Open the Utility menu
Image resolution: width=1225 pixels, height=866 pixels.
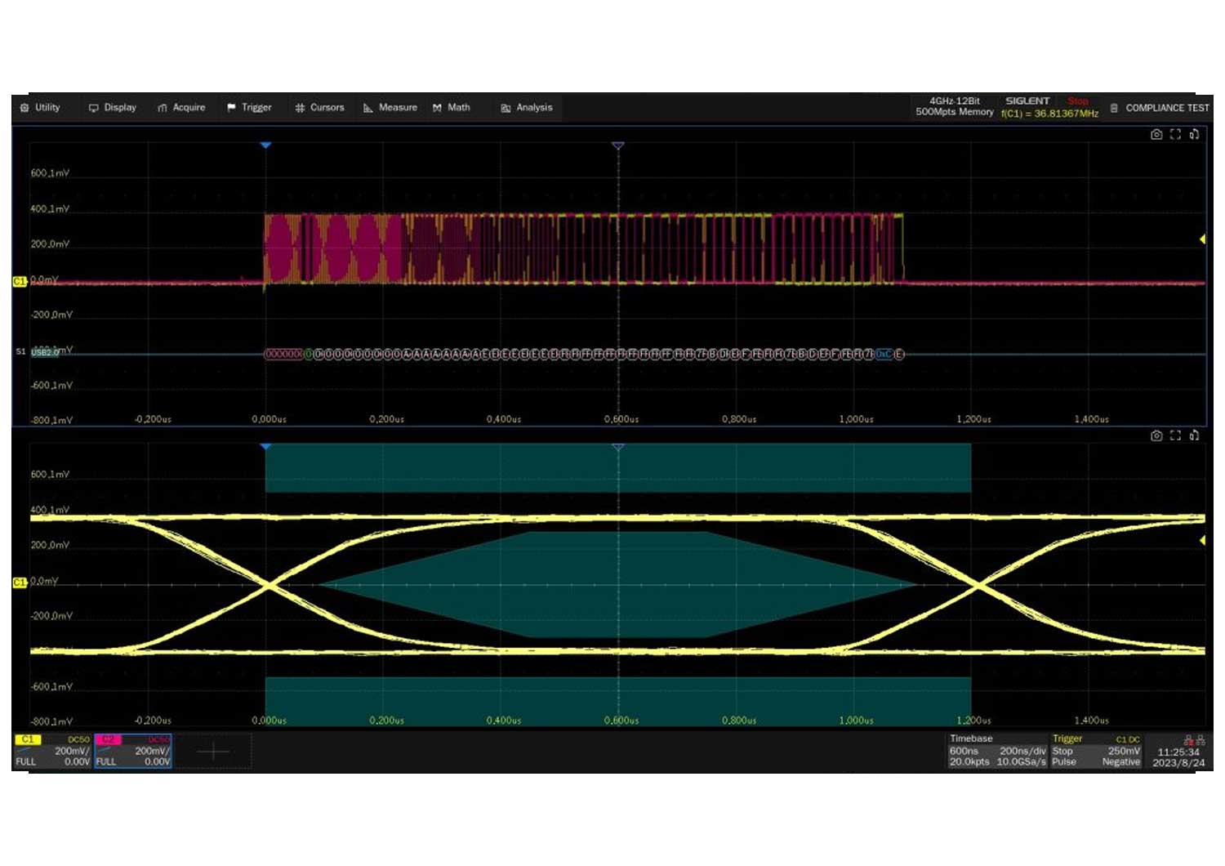(x=40, y=108)
